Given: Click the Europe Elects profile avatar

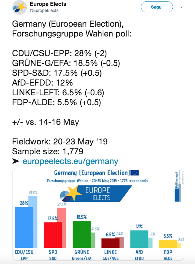Looking at the screenshot, I should point(20,7).
